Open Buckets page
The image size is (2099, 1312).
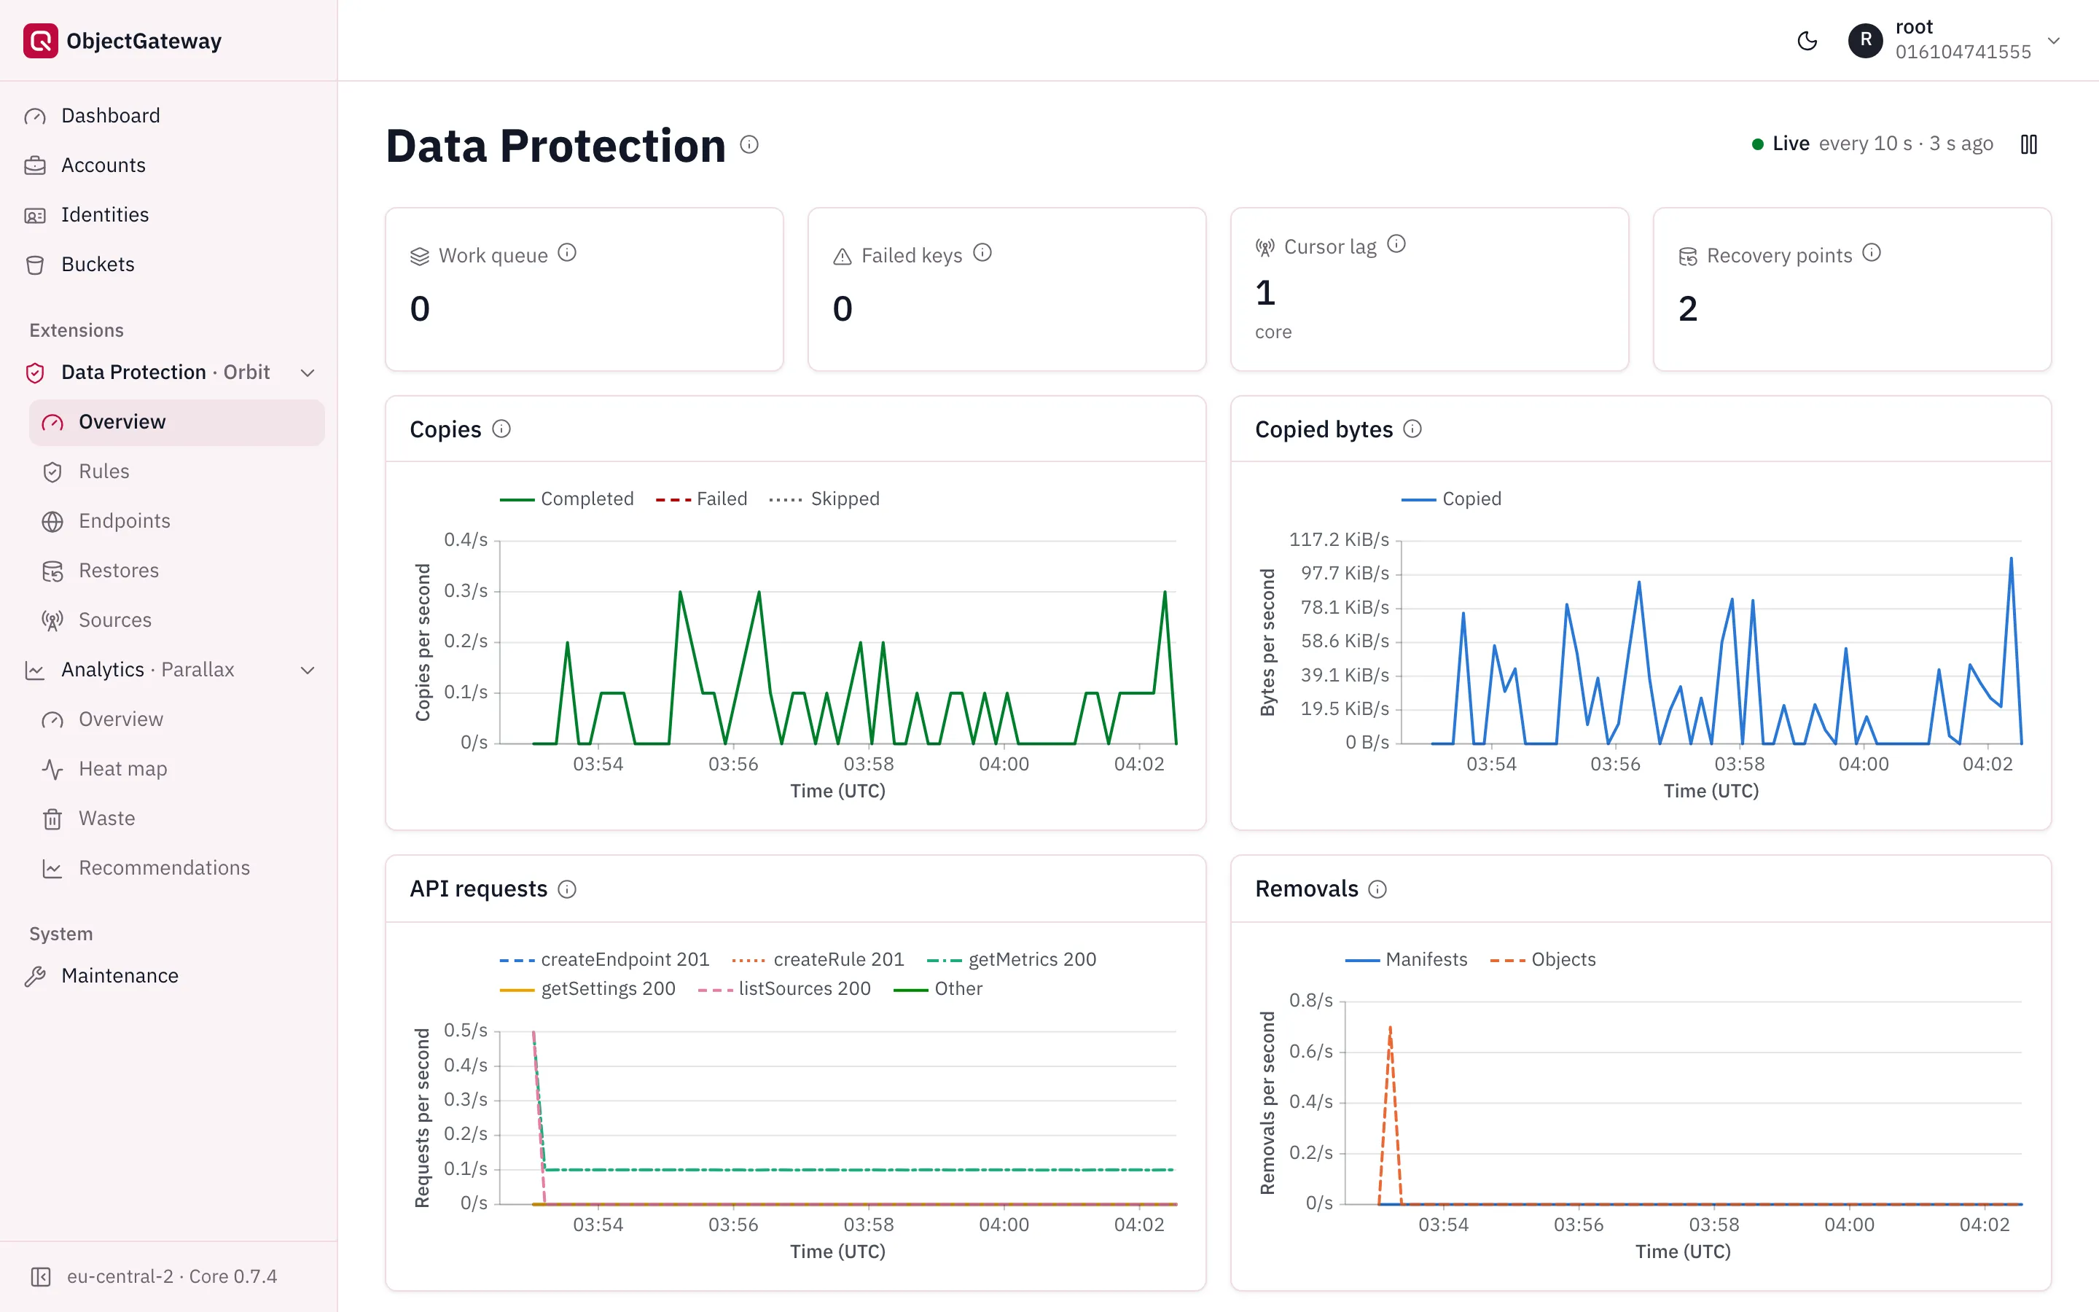[x=168, y=264]
